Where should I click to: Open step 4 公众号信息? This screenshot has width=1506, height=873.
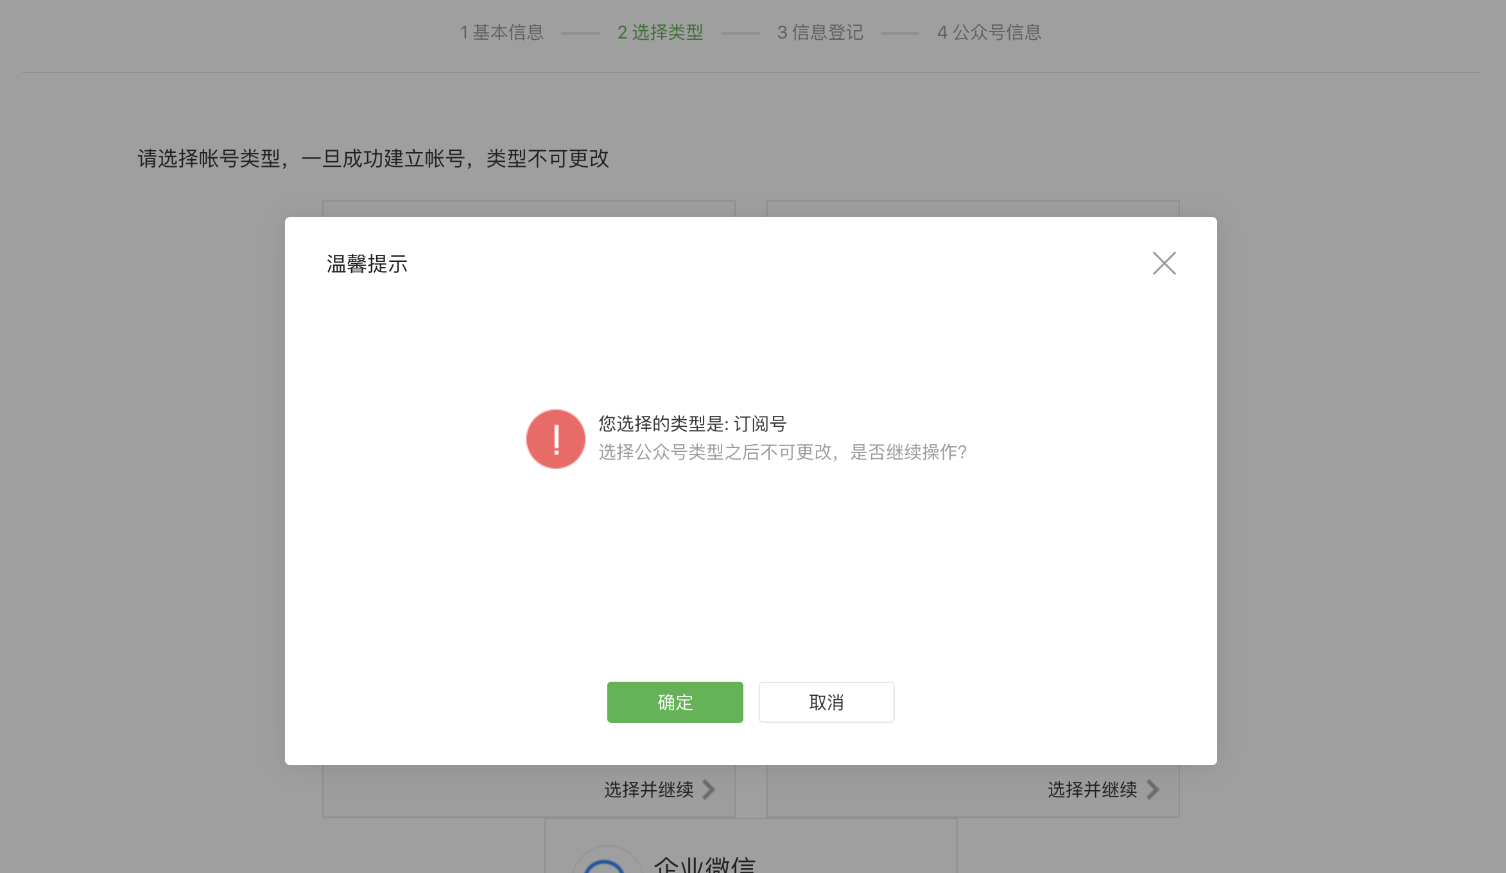[x=989, y=32]
